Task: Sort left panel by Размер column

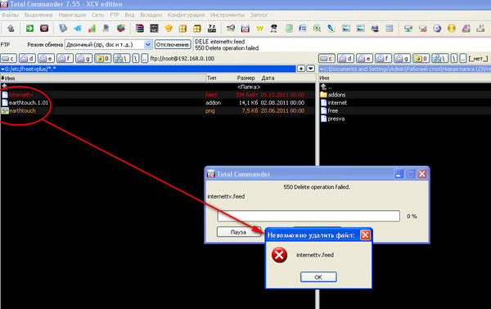Action: point(247,78)
